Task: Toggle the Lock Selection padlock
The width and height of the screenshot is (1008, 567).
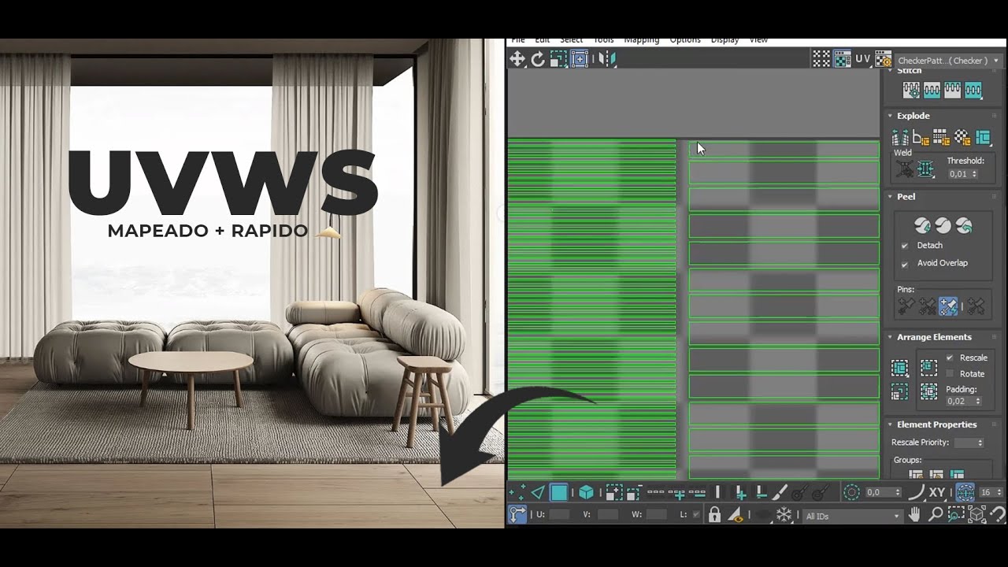Action: point(714,515)
